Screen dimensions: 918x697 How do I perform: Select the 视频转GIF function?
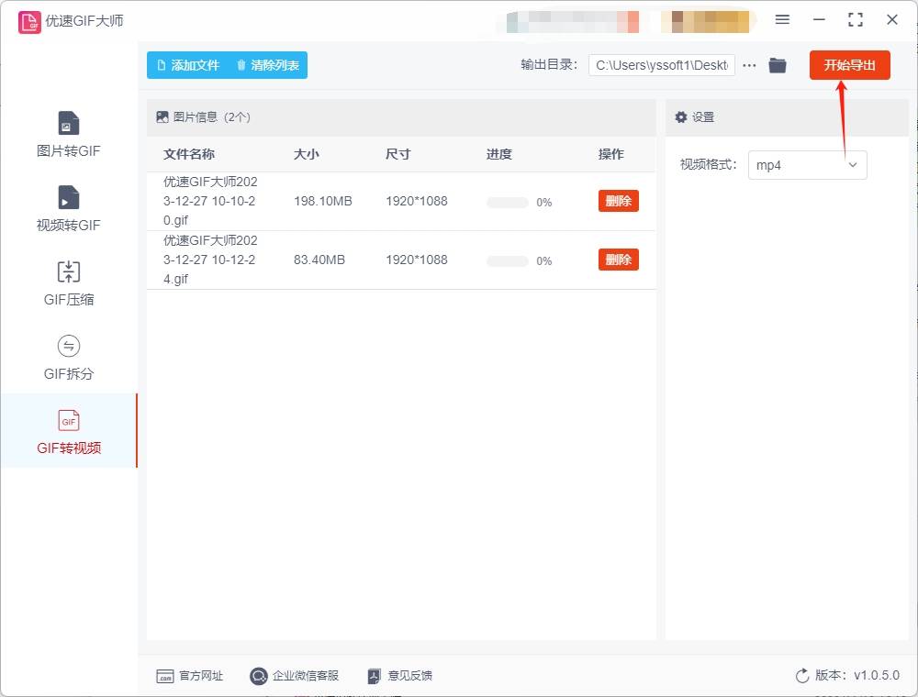[x=68, y=207]
